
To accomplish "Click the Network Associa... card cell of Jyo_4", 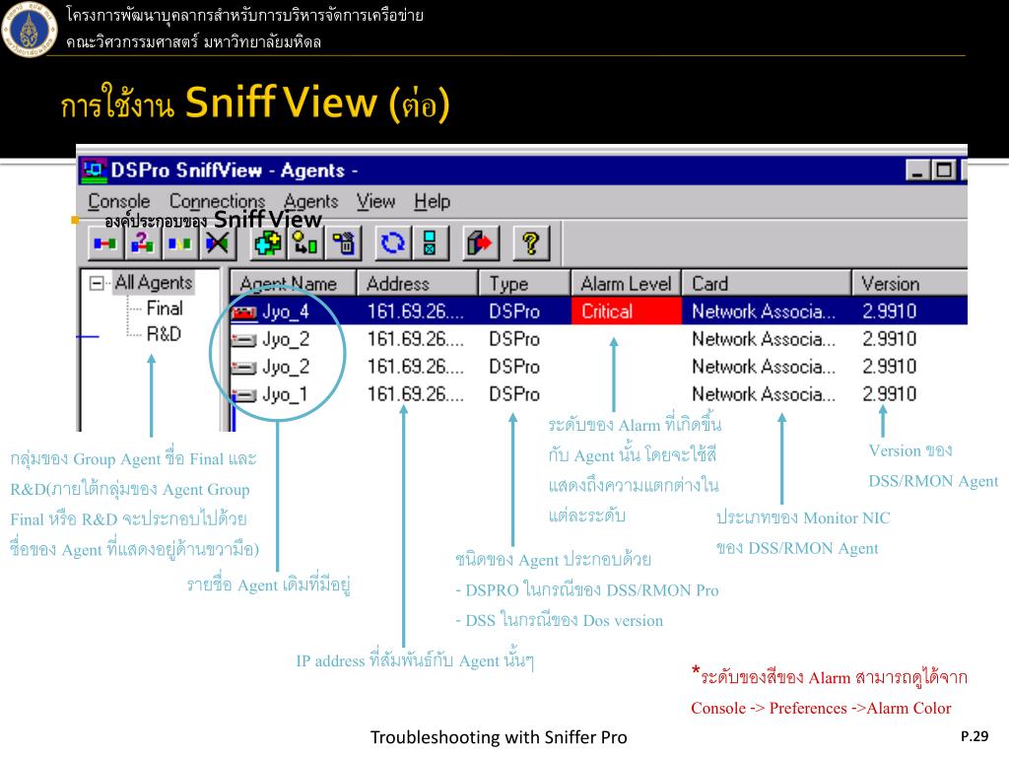I will (764, 311).
